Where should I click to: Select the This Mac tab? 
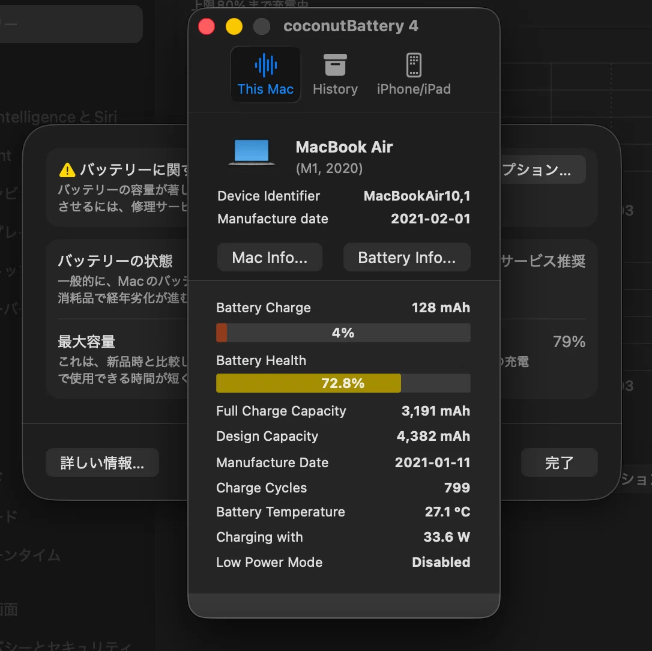[x=265, y=74]
